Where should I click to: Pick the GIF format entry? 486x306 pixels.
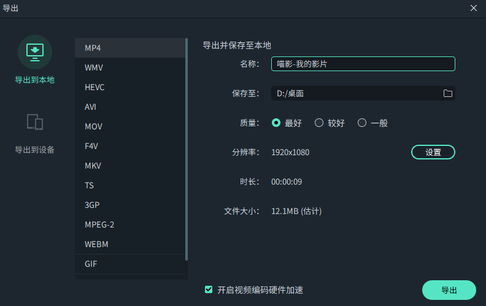click(x=130, y=264)
